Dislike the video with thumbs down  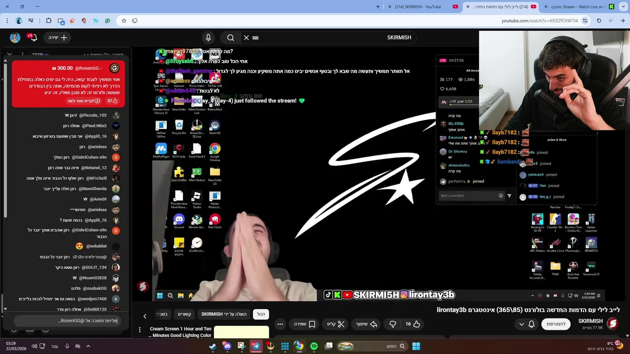coord(393,324)
